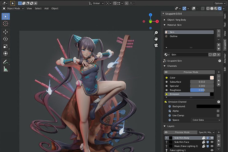The width and height of the screenshot is (228, 152).
Task: Click the Color channel swatch
Action: click(212, 78)
